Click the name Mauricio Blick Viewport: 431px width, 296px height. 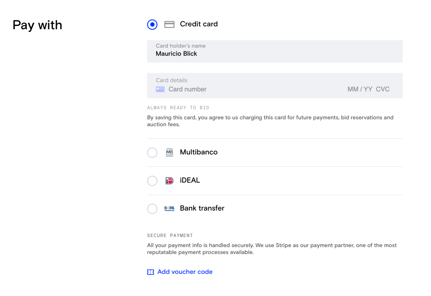(176, 54)
